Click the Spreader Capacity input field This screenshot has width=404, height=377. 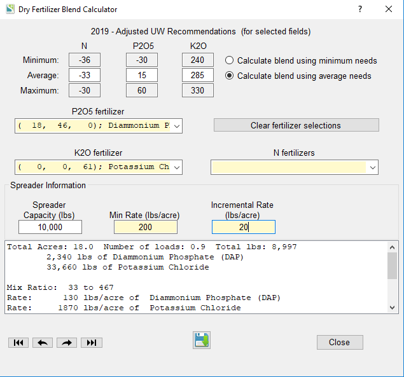tap(50, 227)
